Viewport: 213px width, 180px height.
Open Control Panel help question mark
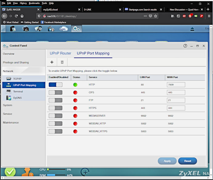pyautogui.click(x=185, y=46)
